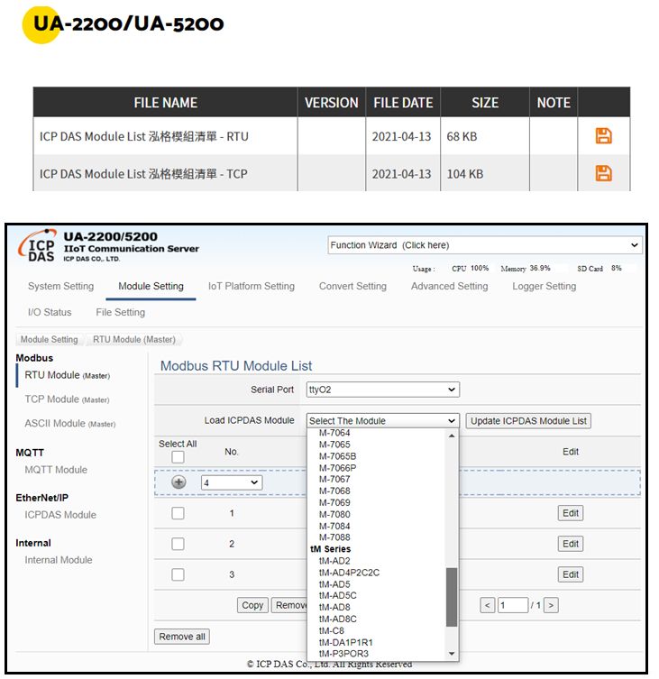This screenshot has height=679, width=659.
Task: Click the plus add-module icon
Action: (x=178, y=482)
